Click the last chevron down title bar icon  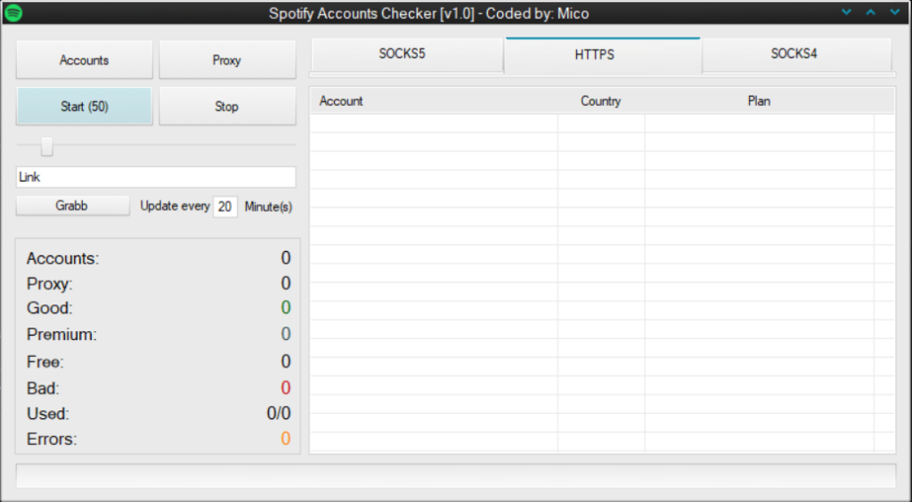[x=894, y=12]
